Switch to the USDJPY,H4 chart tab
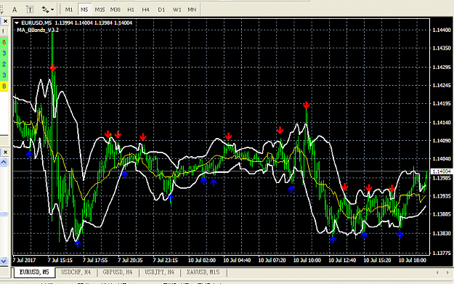 (x=159, y=272)
